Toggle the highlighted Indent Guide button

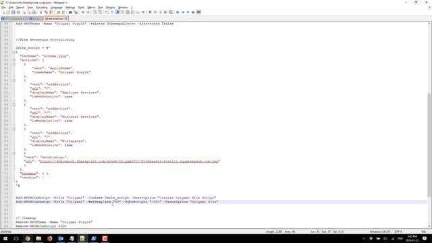(117, 12)
